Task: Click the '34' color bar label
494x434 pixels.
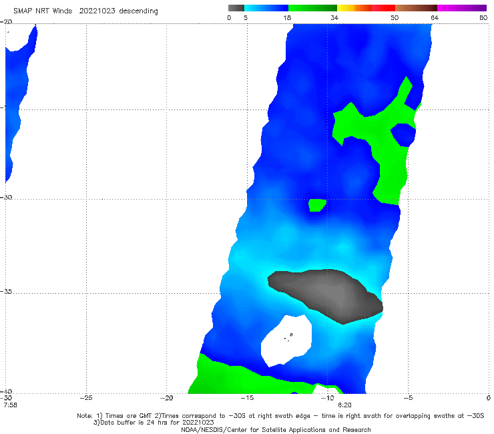Action: (x=334, y=17)
